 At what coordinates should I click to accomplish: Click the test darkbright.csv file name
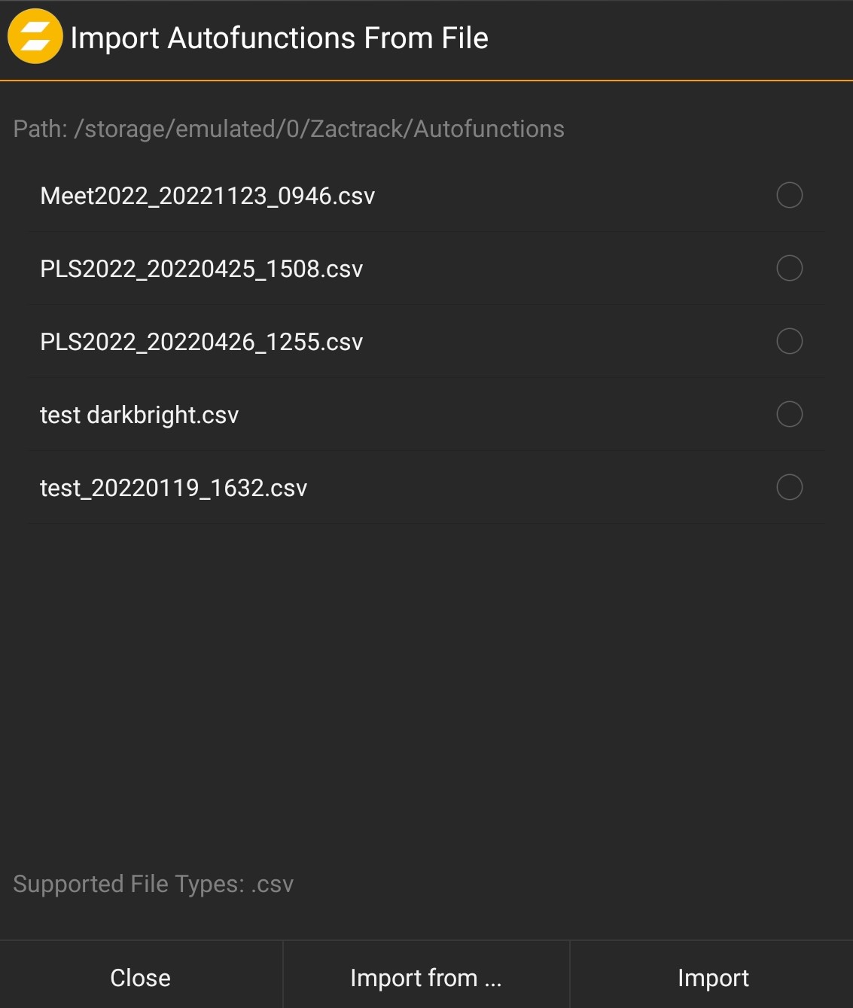pos(139,415)
